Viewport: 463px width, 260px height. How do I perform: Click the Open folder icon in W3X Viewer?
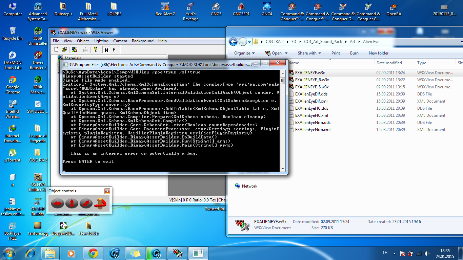pos(64,50)
